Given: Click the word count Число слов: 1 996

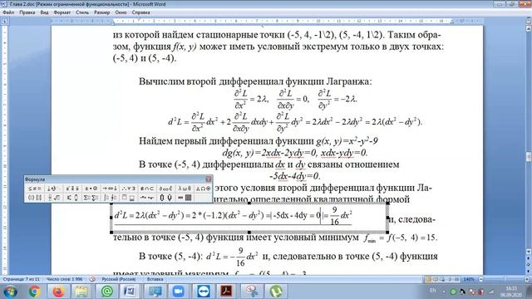Looking at the screenshot, I should (65, 279).
